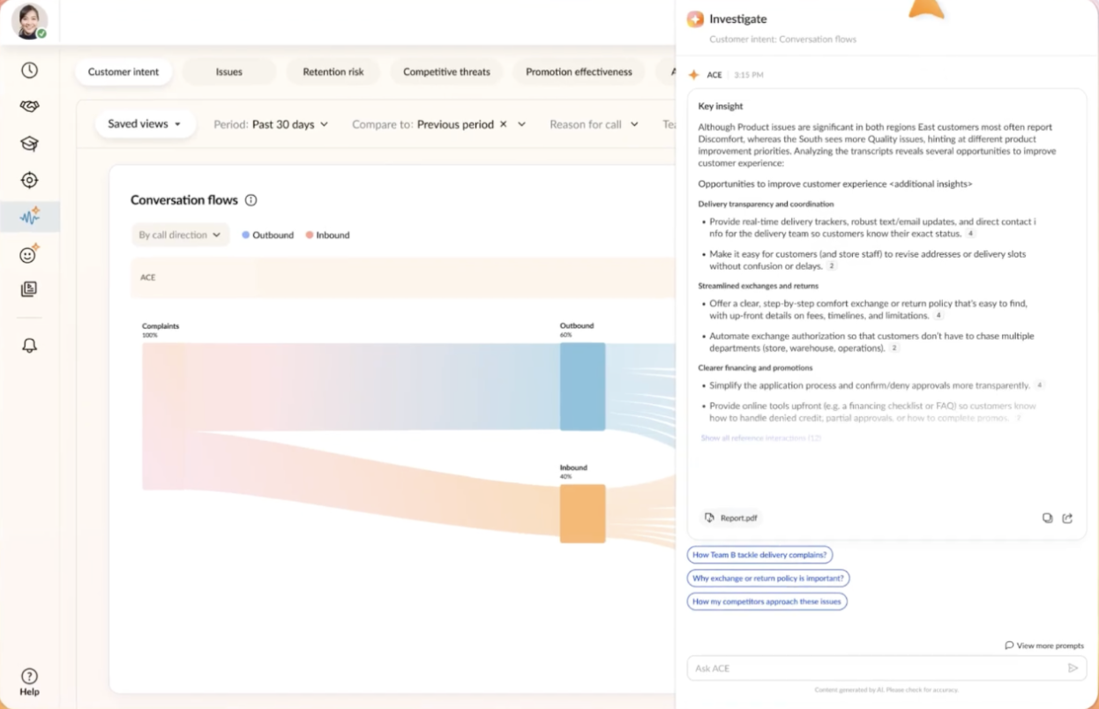The width and height of the screenshot is (1099, 709).
Task: Open the learning section via graduation cap icon
Action: tap(29, 143)
